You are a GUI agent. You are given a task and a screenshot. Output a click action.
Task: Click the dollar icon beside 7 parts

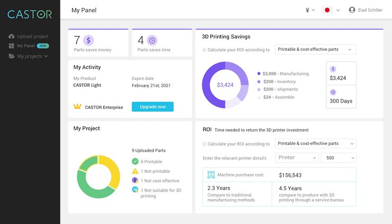(88, 40)
